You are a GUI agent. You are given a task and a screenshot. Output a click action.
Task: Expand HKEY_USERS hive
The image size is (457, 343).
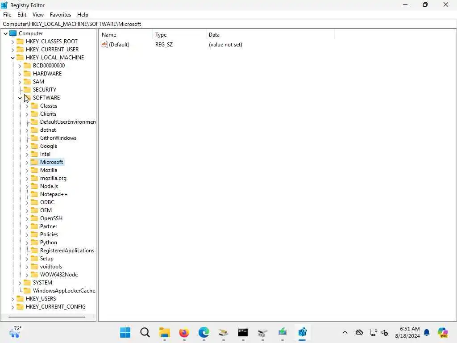click(x=12, y=299)
